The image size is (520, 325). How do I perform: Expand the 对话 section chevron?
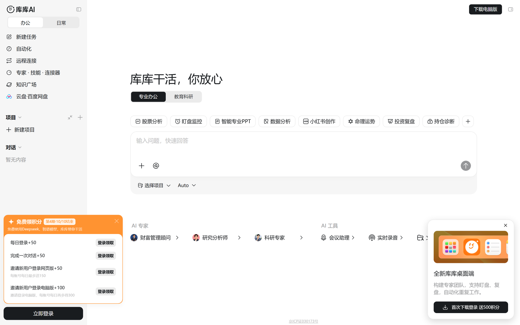[20, 148]
